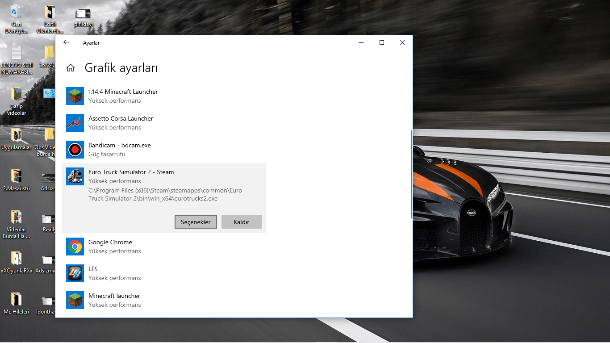Select the unversioned Minecraft launcher icon
This screenshot has height=343, width=610.
[x=75, y=300]
